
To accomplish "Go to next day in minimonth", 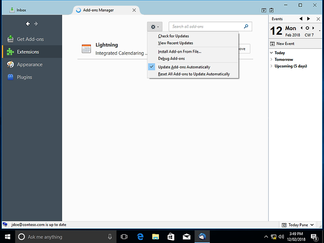I will coord(313,28).
